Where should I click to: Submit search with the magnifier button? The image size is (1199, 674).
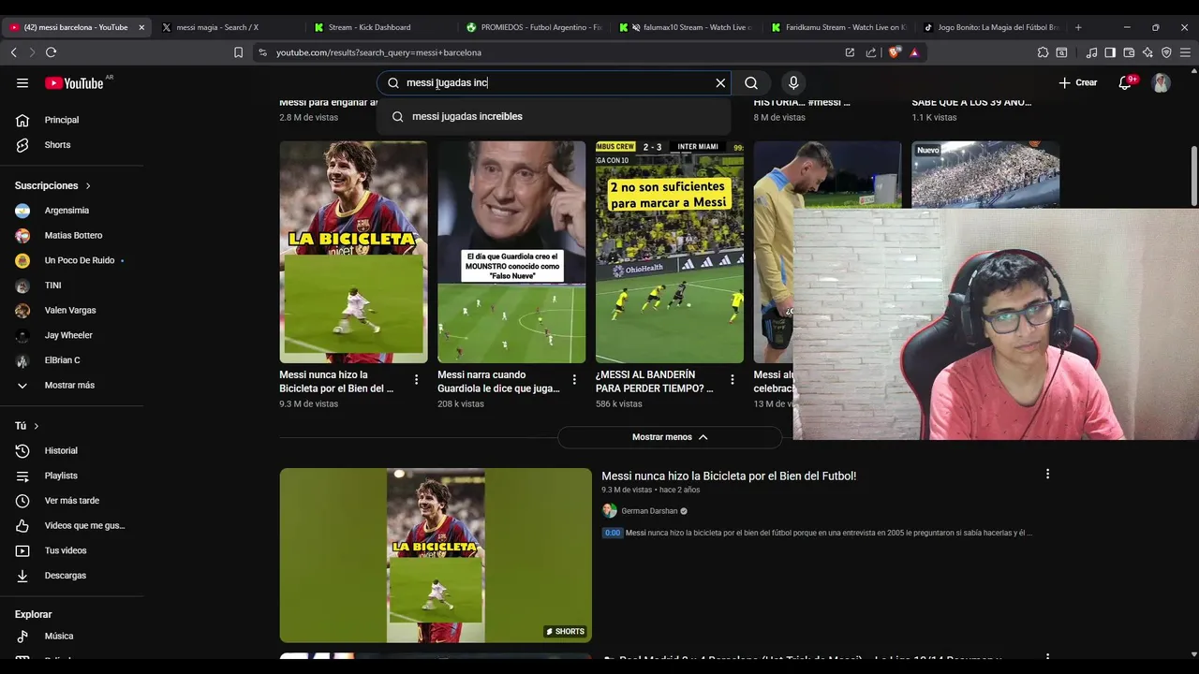click(x=751, y=83)
